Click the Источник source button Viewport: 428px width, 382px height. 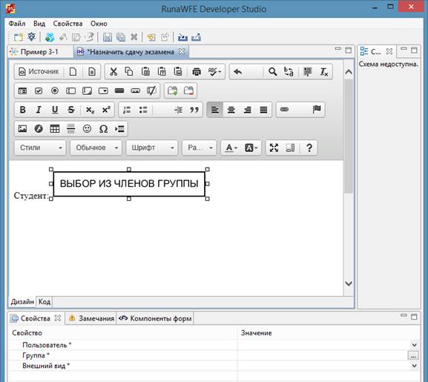pos(39,72)
